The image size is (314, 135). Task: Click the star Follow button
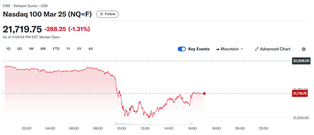click(107, 14)
